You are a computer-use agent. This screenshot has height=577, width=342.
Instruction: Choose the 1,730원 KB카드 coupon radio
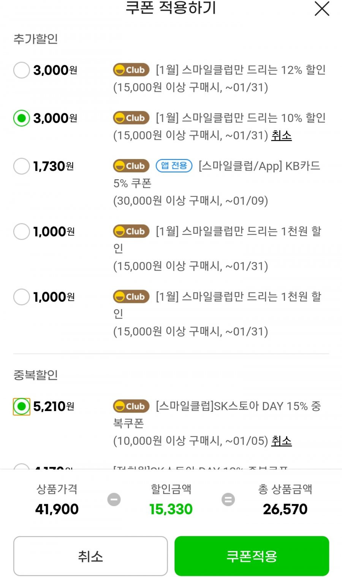(x=22, y=166)
